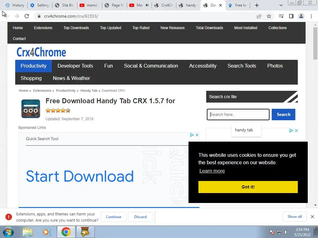Accept cookies with Got it! button
Screen dimensions: 318x238
click(248, 187)
